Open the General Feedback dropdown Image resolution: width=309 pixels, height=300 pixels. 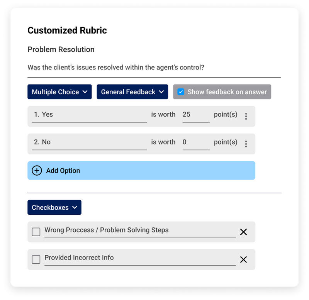(x=132, y=92)
